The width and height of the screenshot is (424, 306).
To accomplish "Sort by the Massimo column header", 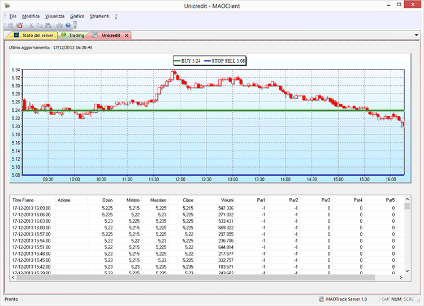I will click(x=155, y=200).
